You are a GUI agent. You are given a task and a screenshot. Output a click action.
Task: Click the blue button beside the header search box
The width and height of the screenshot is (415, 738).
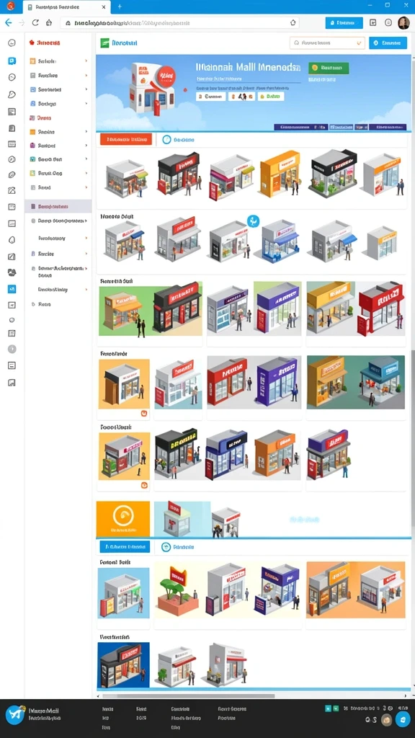(x=388, y=43)
